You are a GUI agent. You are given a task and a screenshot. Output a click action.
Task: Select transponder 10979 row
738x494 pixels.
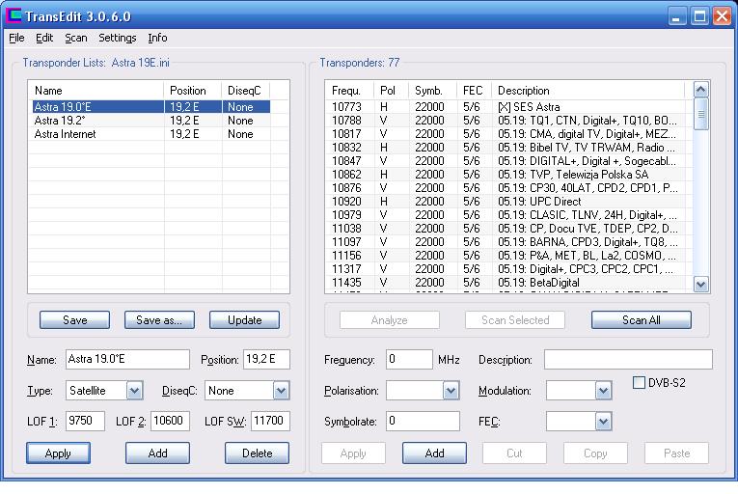[x=507, y=215]
